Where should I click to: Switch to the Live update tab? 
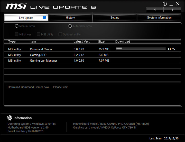[26, 18]
